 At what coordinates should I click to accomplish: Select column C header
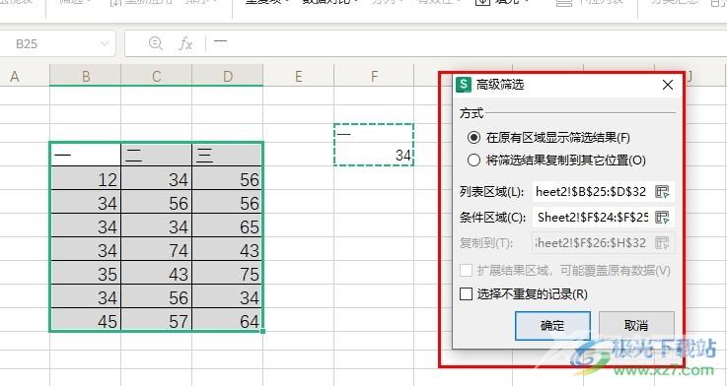156,76
